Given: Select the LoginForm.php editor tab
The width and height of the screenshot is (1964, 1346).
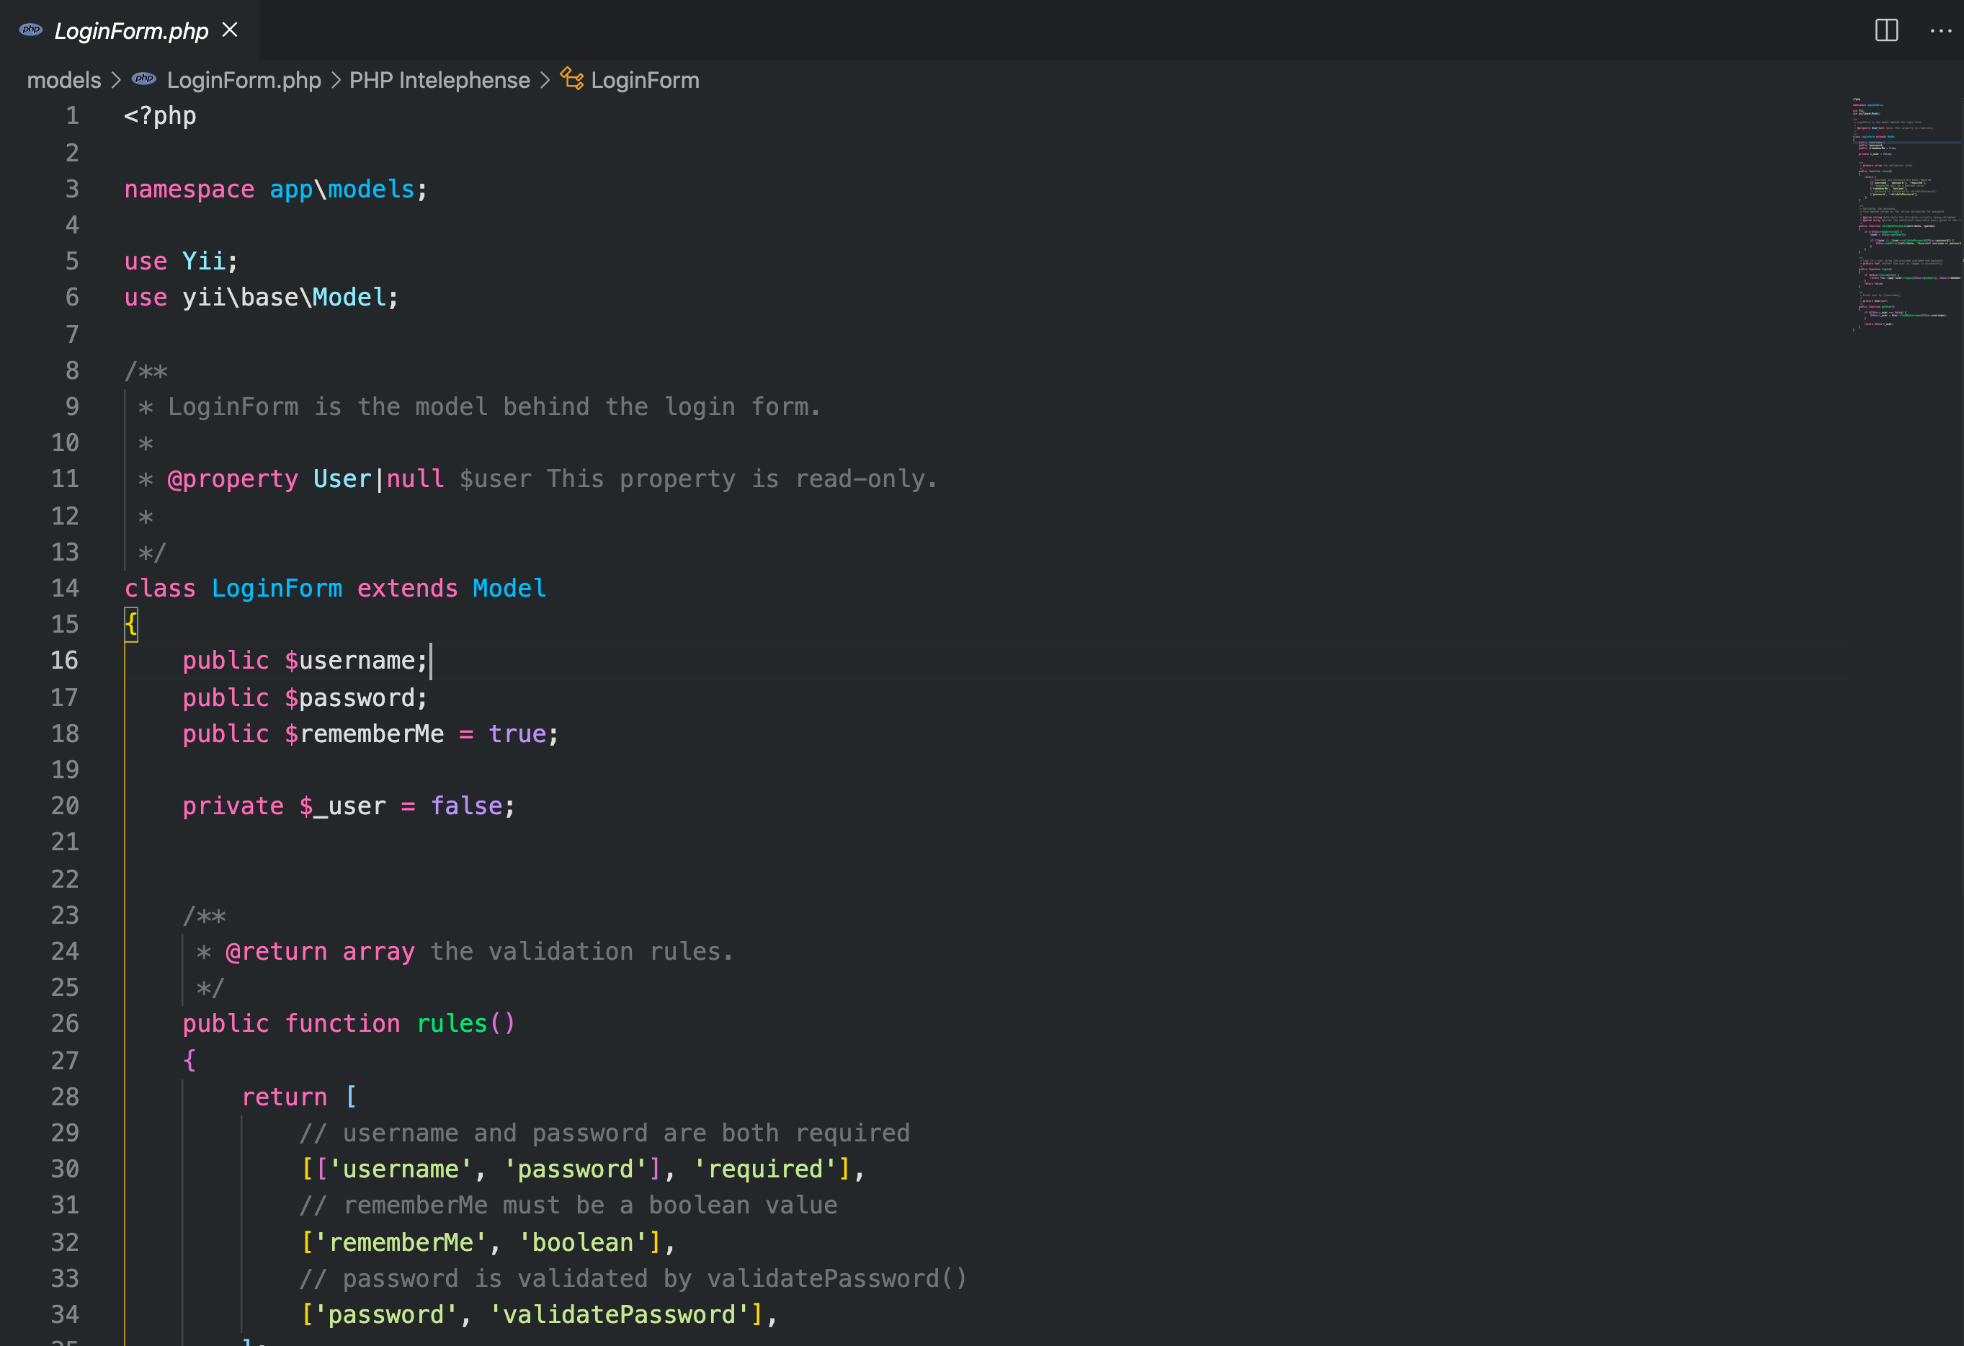Looking at the screenshot, I should tap(131, 31).
